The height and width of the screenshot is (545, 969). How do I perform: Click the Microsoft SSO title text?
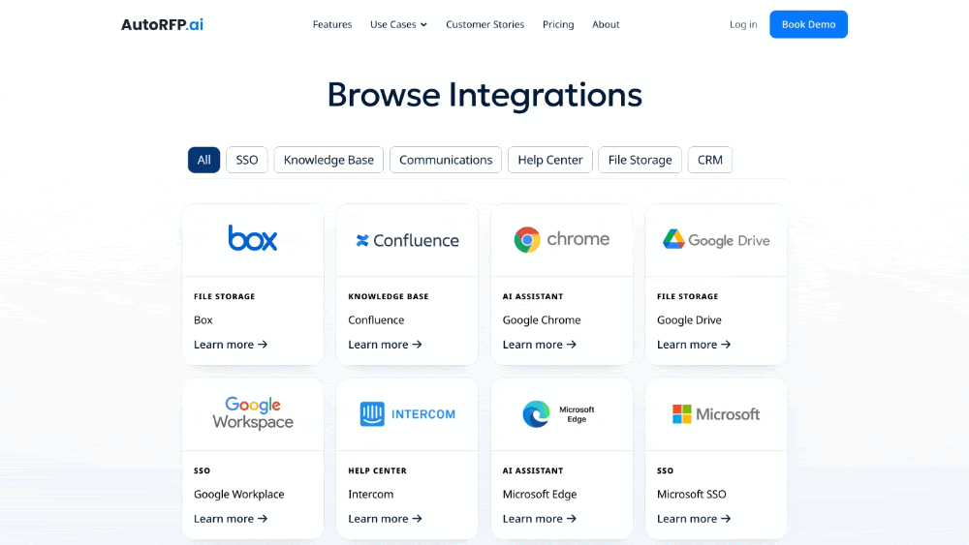[x=692, y=494]
